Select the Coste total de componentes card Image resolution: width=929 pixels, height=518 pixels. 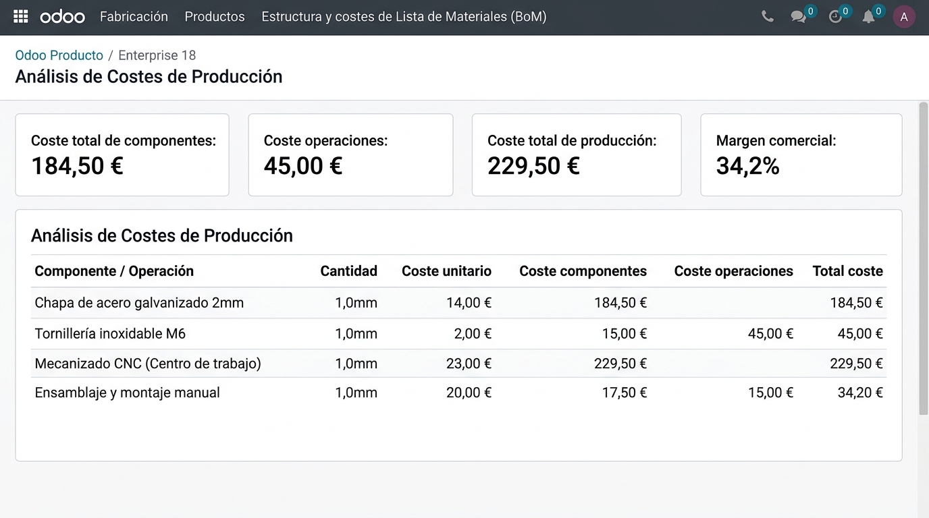(122, 155)
